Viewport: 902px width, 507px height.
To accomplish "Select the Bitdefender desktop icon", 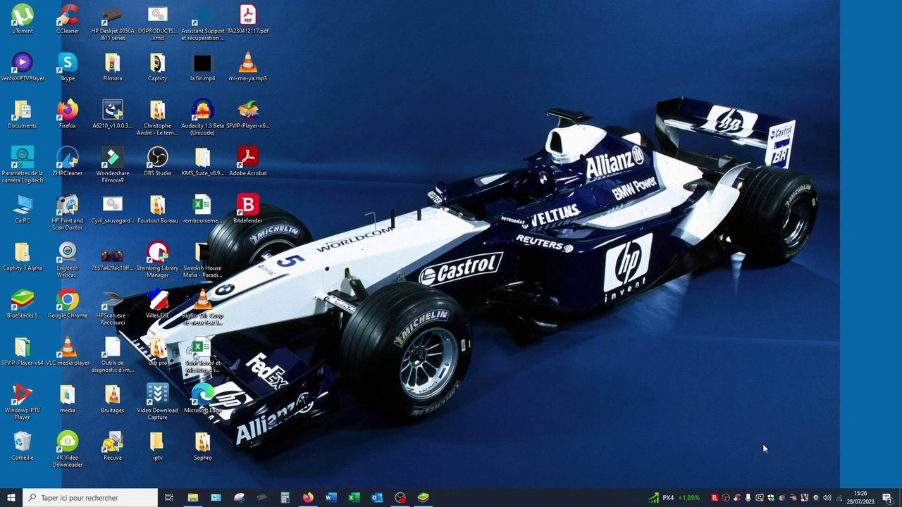I will (x=248, y=208).
